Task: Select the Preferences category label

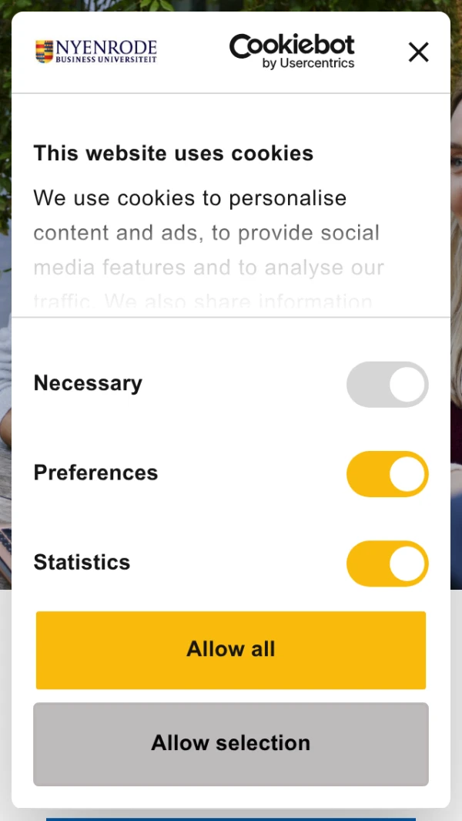Action: pyautogui.click(x=95, y=473)
